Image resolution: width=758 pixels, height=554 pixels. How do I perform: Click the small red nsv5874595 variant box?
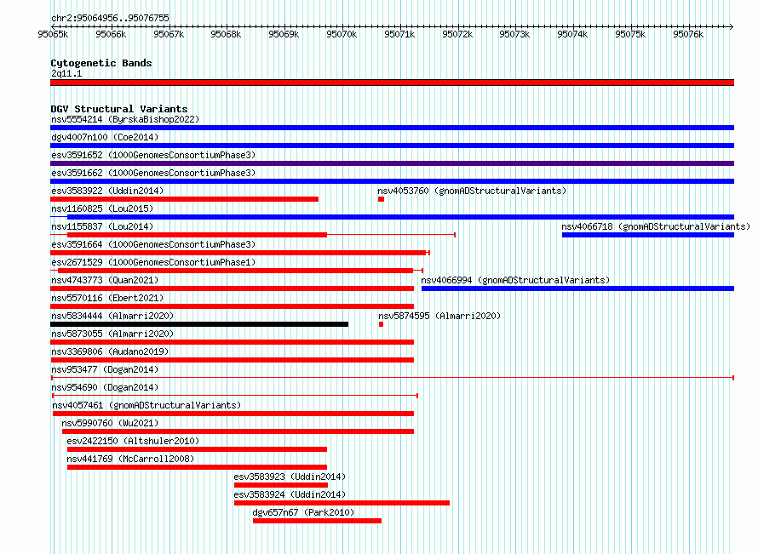pos(381,324)
